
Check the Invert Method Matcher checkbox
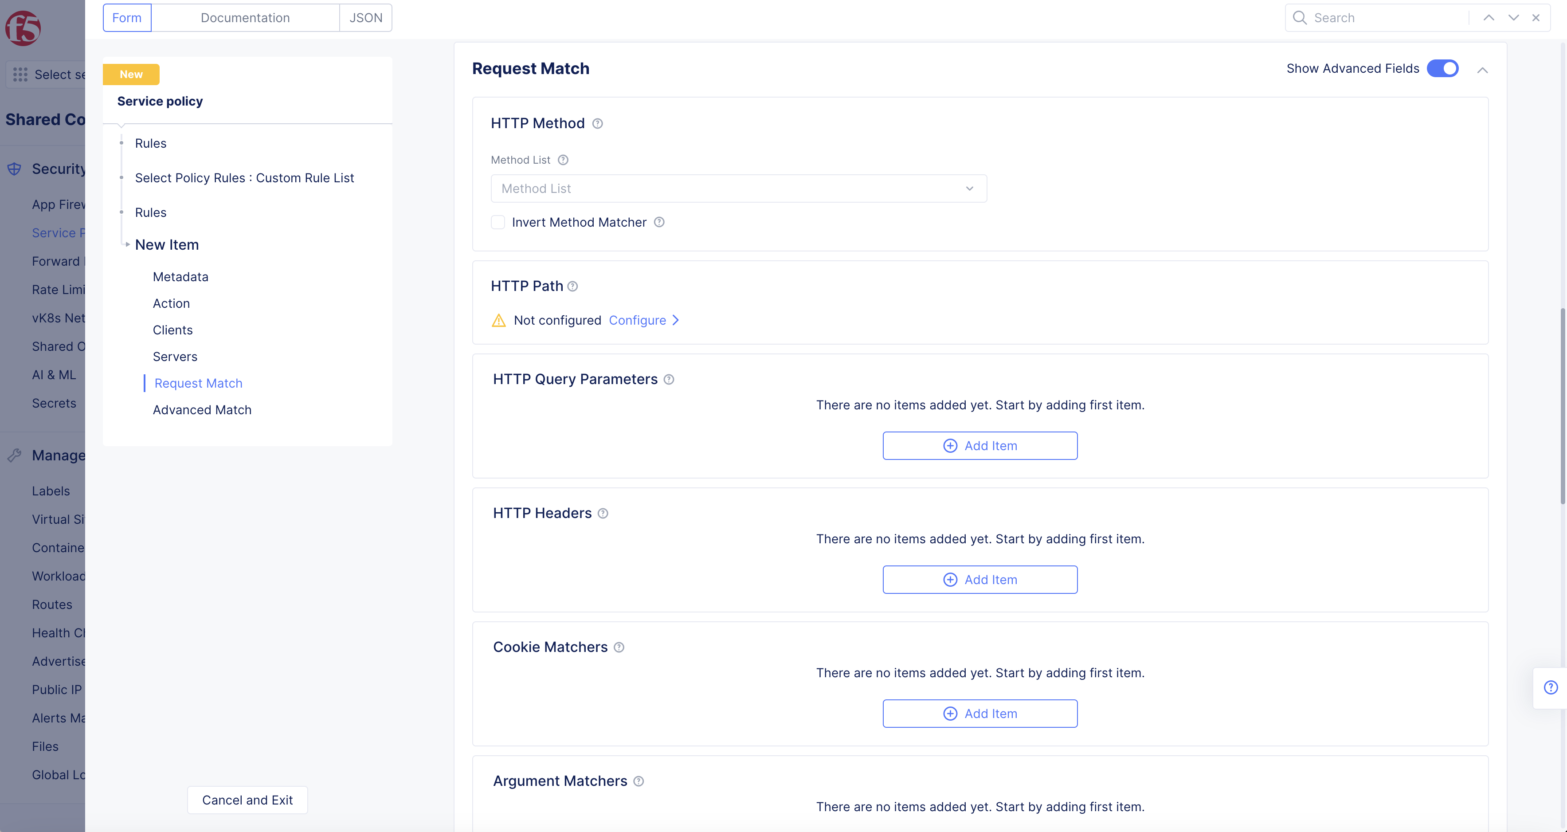coord(498,223)
